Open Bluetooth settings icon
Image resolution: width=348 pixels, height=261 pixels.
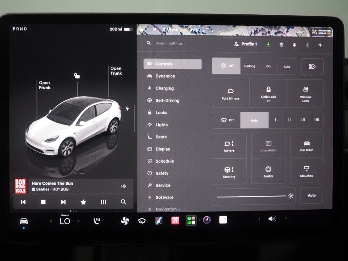pos(307,45)
